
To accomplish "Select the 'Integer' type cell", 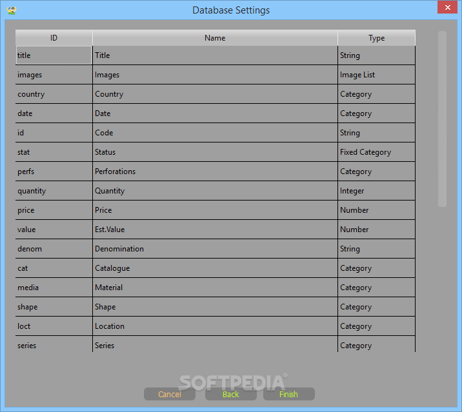I will 377,191.
